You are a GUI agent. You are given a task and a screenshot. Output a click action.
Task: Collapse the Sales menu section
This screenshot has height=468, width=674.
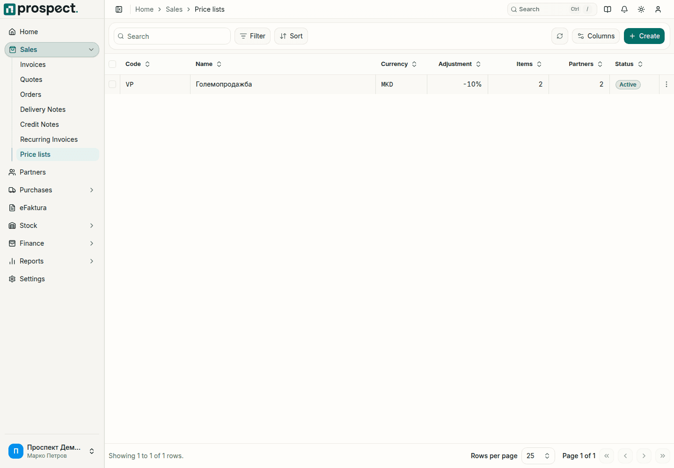click(52, 50)
